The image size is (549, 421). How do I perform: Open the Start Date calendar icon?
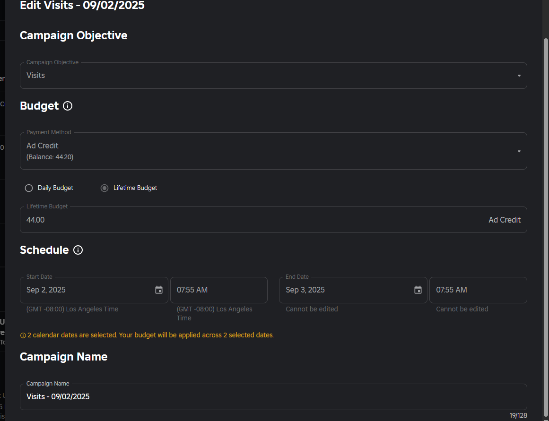pyautogui.click(x=159, y=290)
